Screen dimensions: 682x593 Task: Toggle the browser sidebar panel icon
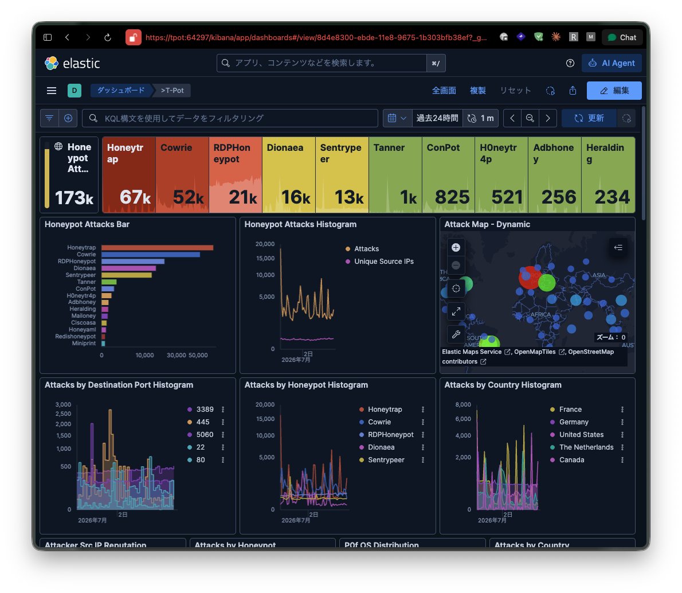[x=48, y=37]
